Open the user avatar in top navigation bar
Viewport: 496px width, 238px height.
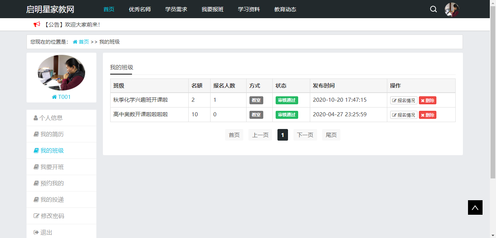(452, 9)
